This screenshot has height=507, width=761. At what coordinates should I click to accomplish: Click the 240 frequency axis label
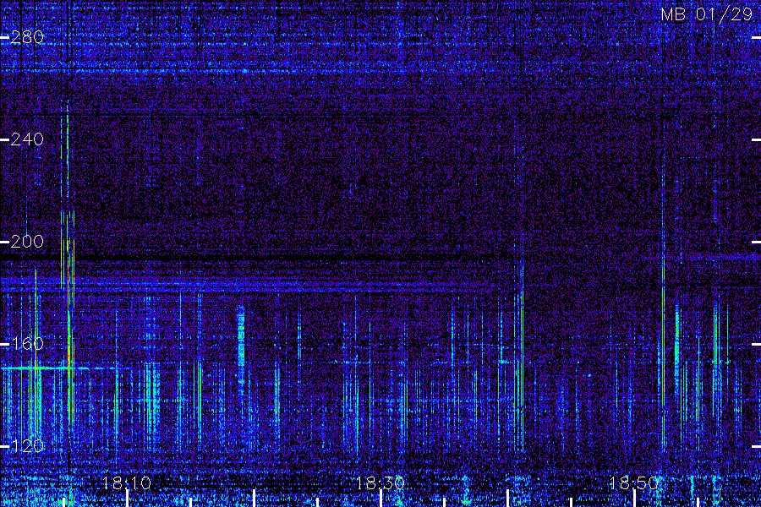(x=27, y=139)
